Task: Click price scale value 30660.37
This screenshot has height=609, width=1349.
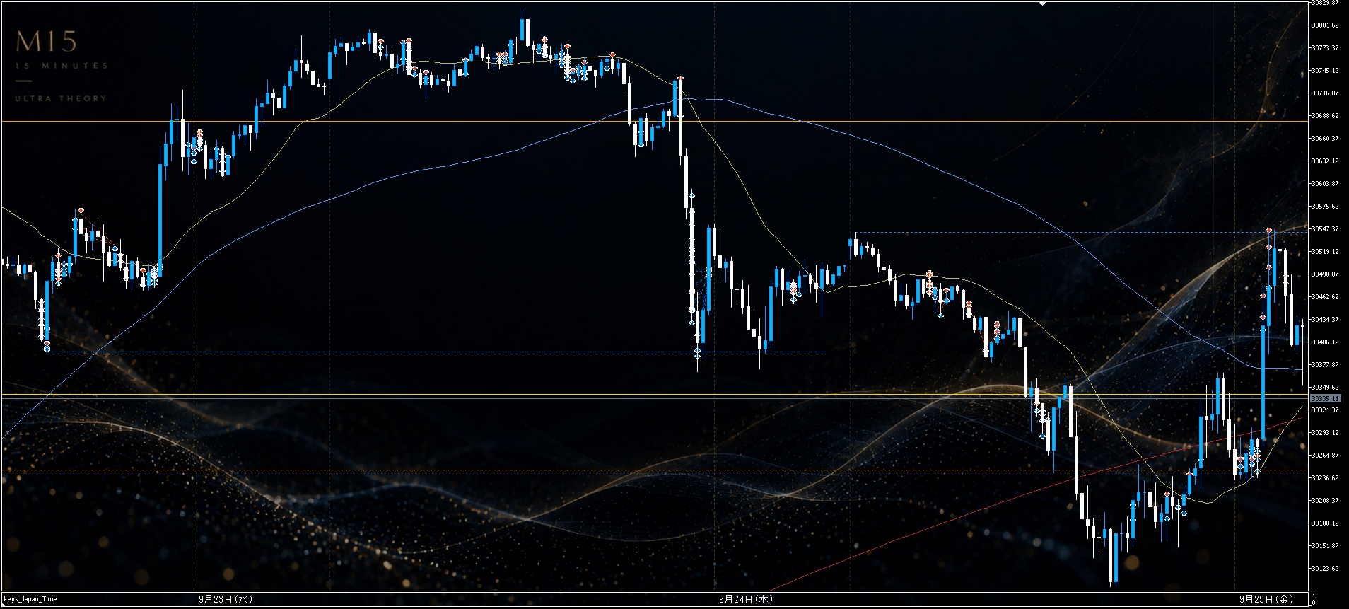Action: [x=1325, y=139]
